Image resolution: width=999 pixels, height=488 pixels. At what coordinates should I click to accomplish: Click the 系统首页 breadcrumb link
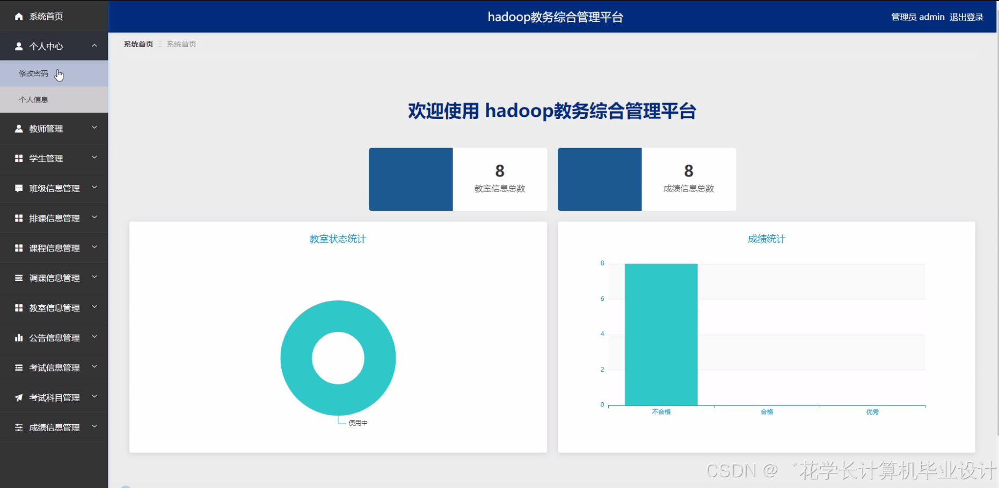click(x=137, y=43)
